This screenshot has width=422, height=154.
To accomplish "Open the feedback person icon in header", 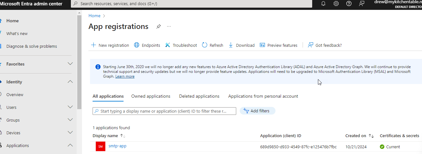I will tap(362, 4).
